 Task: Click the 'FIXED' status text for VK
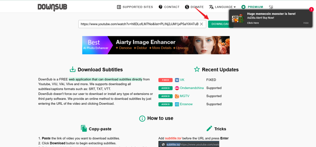pyautogui.click(x=211, y=80)
